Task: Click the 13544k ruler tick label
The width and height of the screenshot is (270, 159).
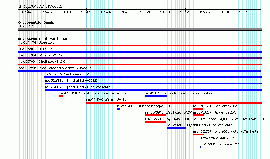Action: (27, 12)
